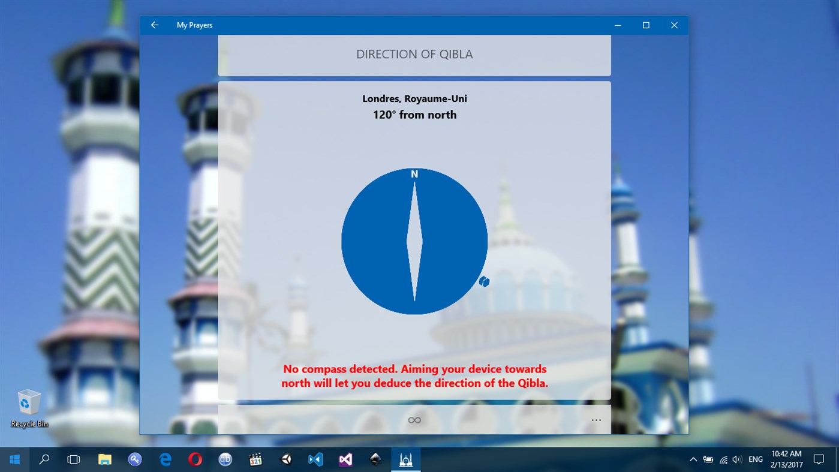839x472 pixels.
Task: Click the infinity icon in the command bar
Action: (x=414, y=420)
